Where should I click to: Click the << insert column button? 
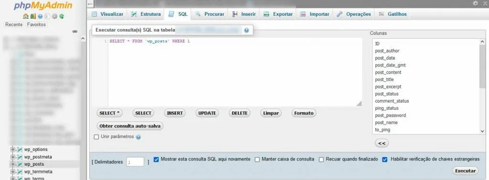382,144
